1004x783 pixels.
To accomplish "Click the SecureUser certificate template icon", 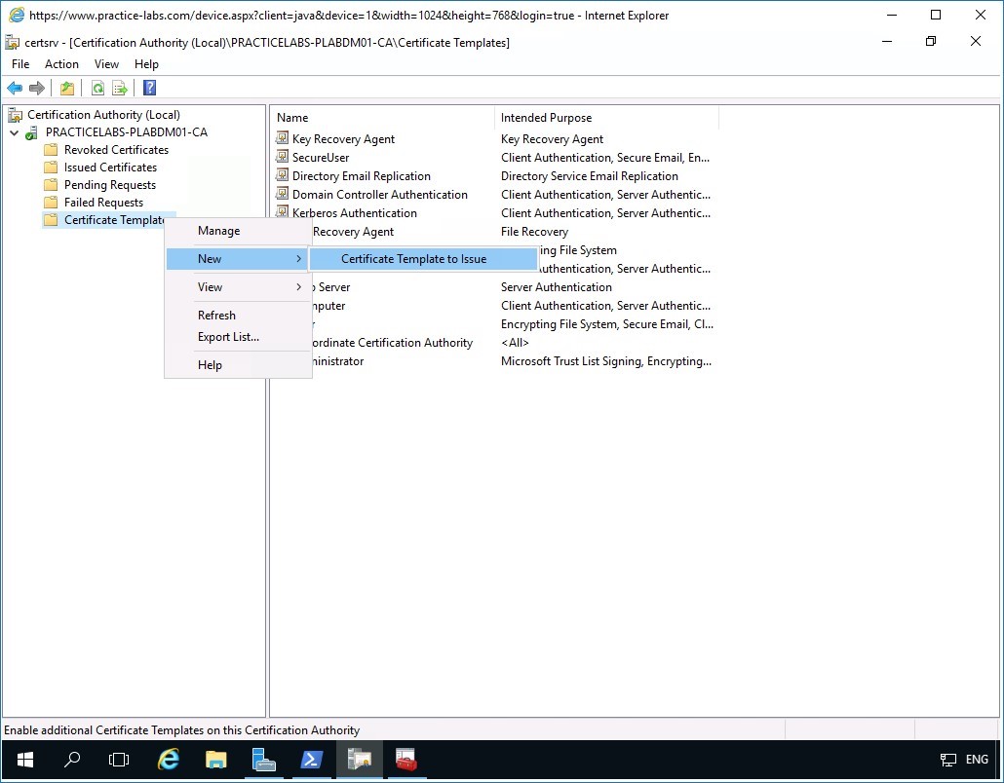I will (284, 157).
